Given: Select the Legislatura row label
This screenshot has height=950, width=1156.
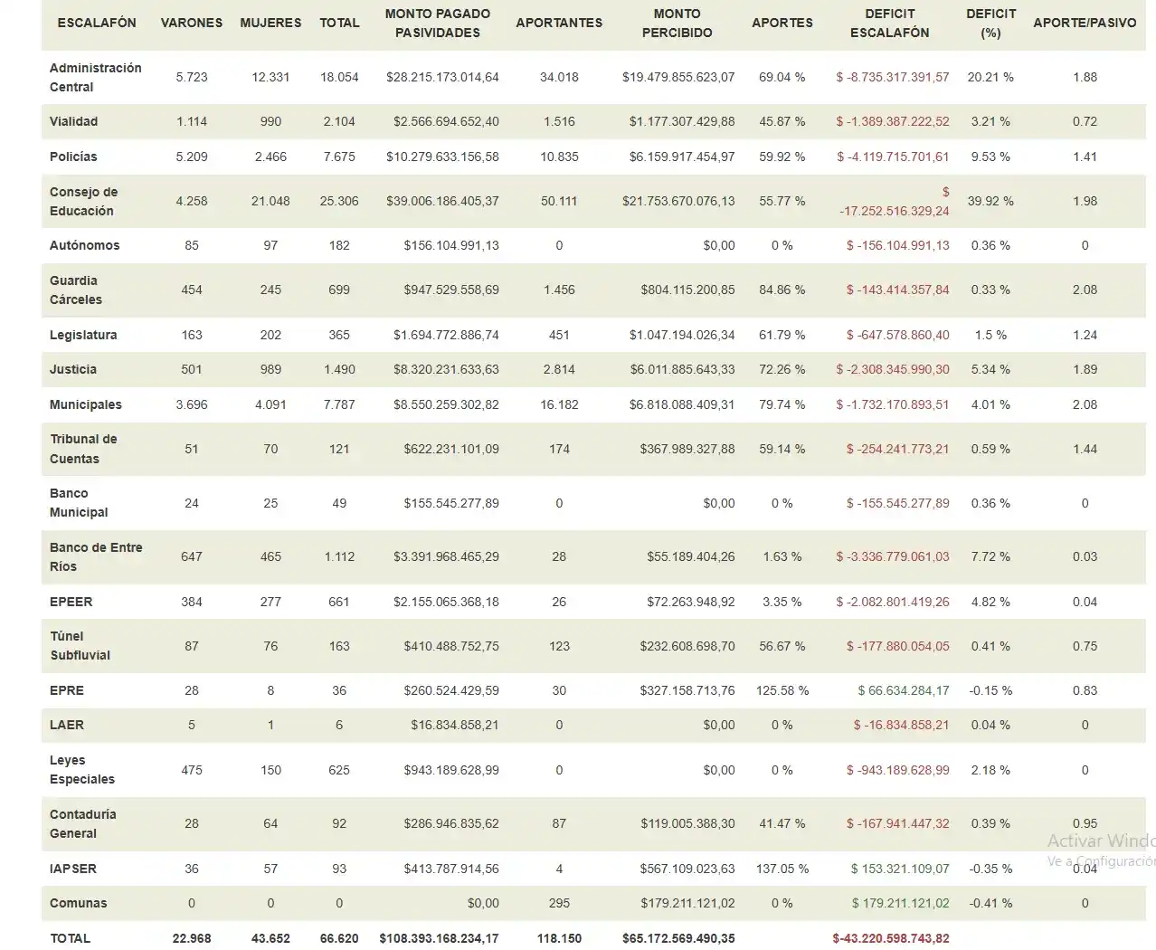Looking at the screenshot, I should click(83, 335).
